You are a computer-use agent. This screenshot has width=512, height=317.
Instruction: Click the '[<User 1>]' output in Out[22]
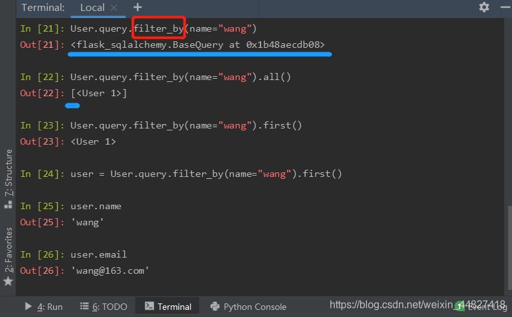point(99,93)
